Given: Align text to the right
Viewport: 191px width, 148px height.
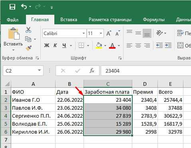Looking at the screenshot, I should tap(147, 45).
